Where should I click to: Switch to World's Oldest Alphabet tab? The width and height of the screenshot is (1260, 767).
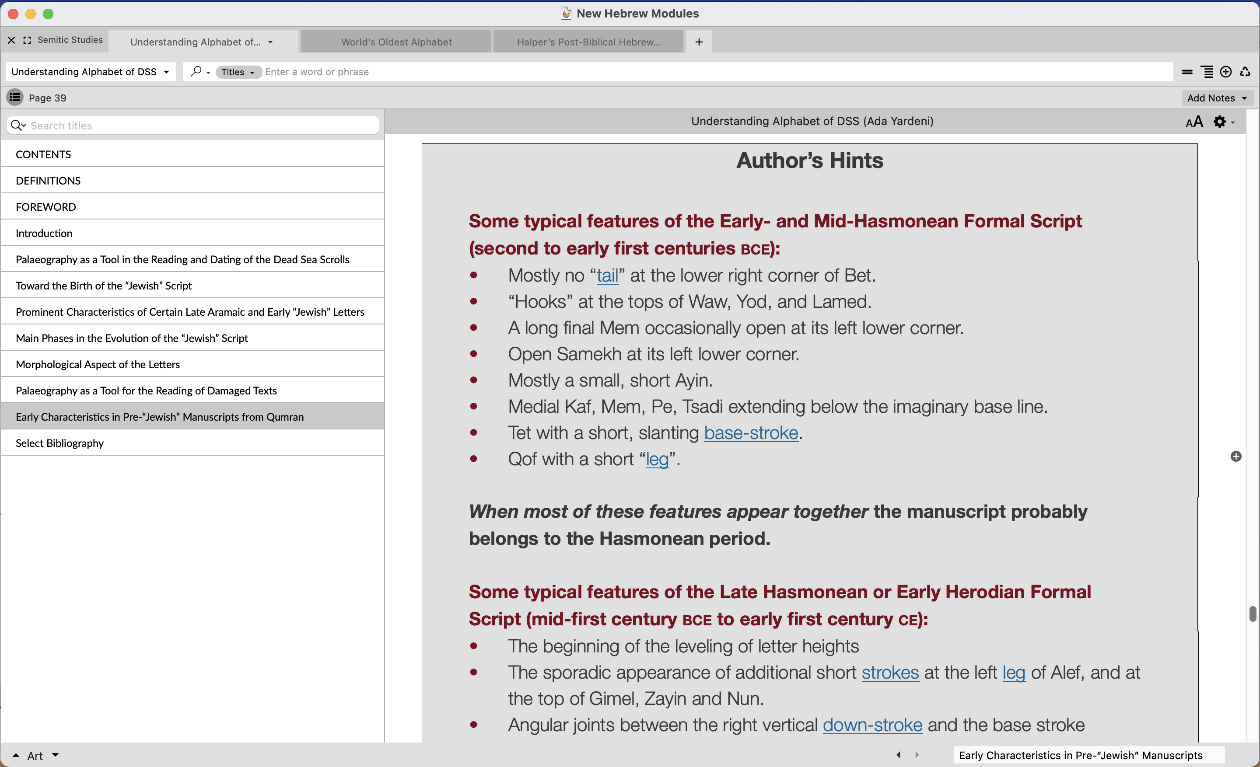tap(396, 42)
